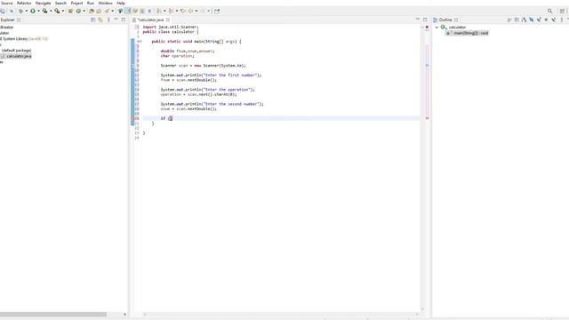The width and height of the screenshot is (569, 320).
Task: Open the Debug dropdown arrow
Action: (27, 11)
